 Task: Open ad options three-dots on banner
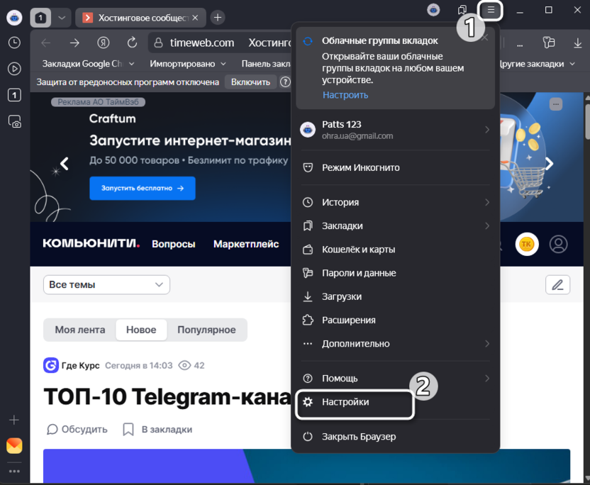556,104
